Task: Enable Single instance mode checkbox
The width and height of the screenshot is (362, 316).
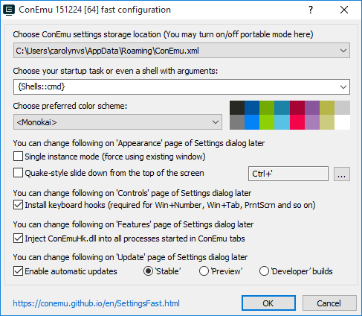Action: (x=18, y=157)
